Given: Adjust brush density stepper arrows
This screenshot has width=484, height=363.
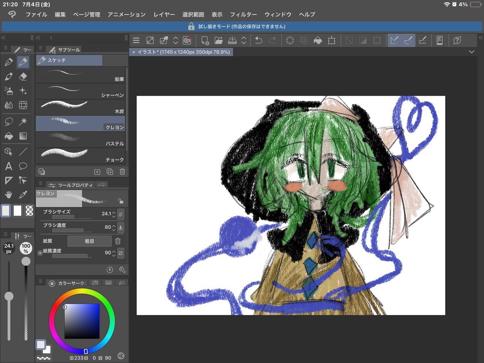Looking at the screenshot, I should (114, 227).
